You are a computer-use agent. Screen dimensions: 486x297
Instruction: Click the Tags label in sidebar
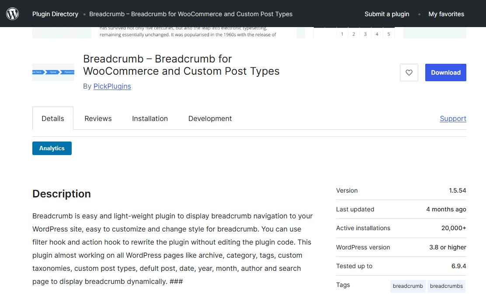tap(343, 285)
